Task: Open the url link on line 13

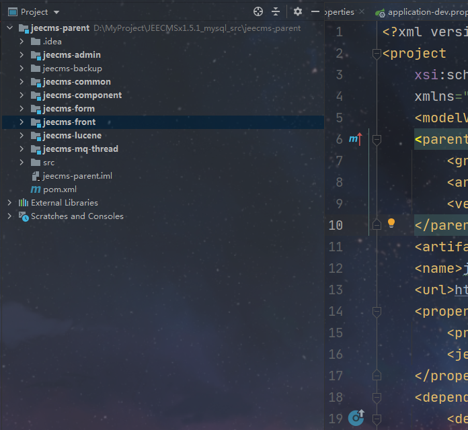Action: tap(461, 290)
